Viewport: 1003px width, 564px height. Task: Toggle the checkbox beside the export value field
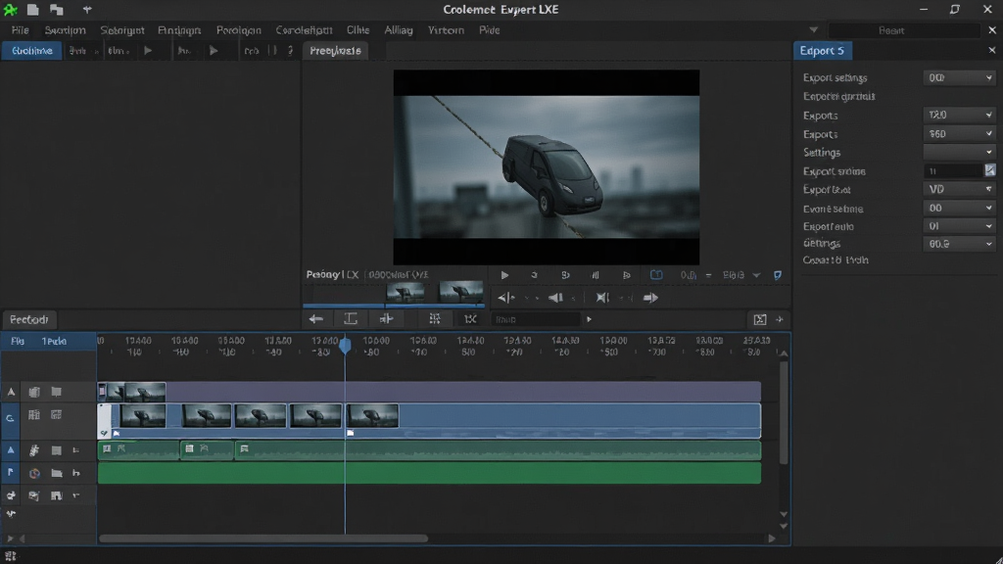990,170
